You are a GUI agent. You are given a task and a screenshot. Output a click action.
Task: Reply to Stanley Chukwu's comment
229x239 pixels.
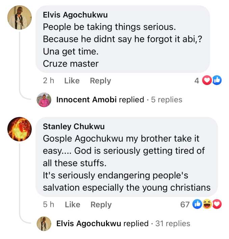coord(101,205)
